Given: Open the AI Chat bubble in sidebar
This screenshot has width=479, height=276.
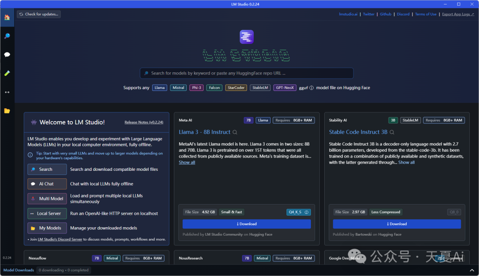Looking at the screenshot, I should (7, 55).
